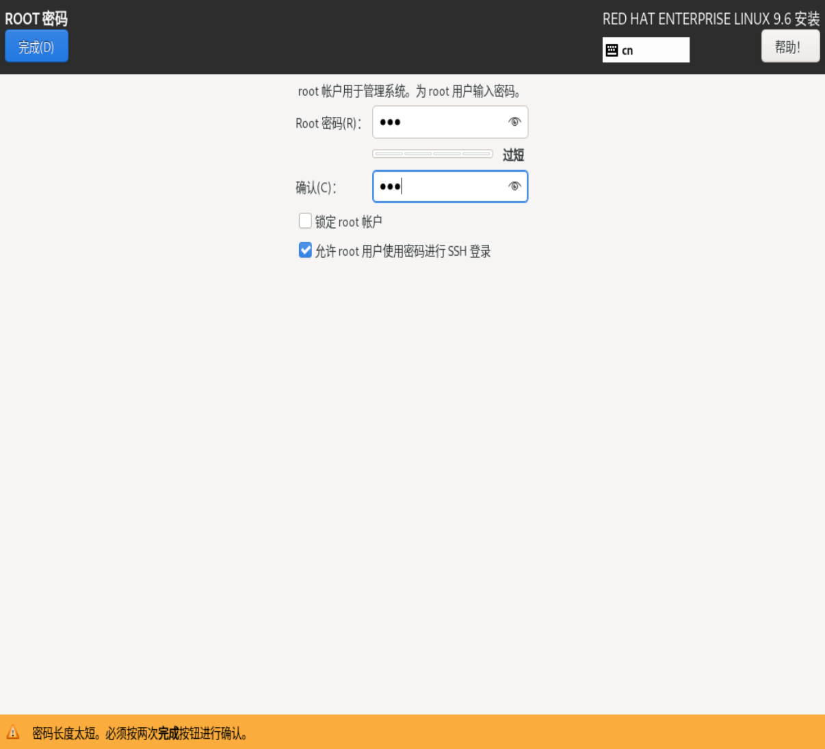The width and height of the screenshot is (825, 749).
Task: Click the 锁定 root 帐户 label text
Action: [x=348, y=222]
